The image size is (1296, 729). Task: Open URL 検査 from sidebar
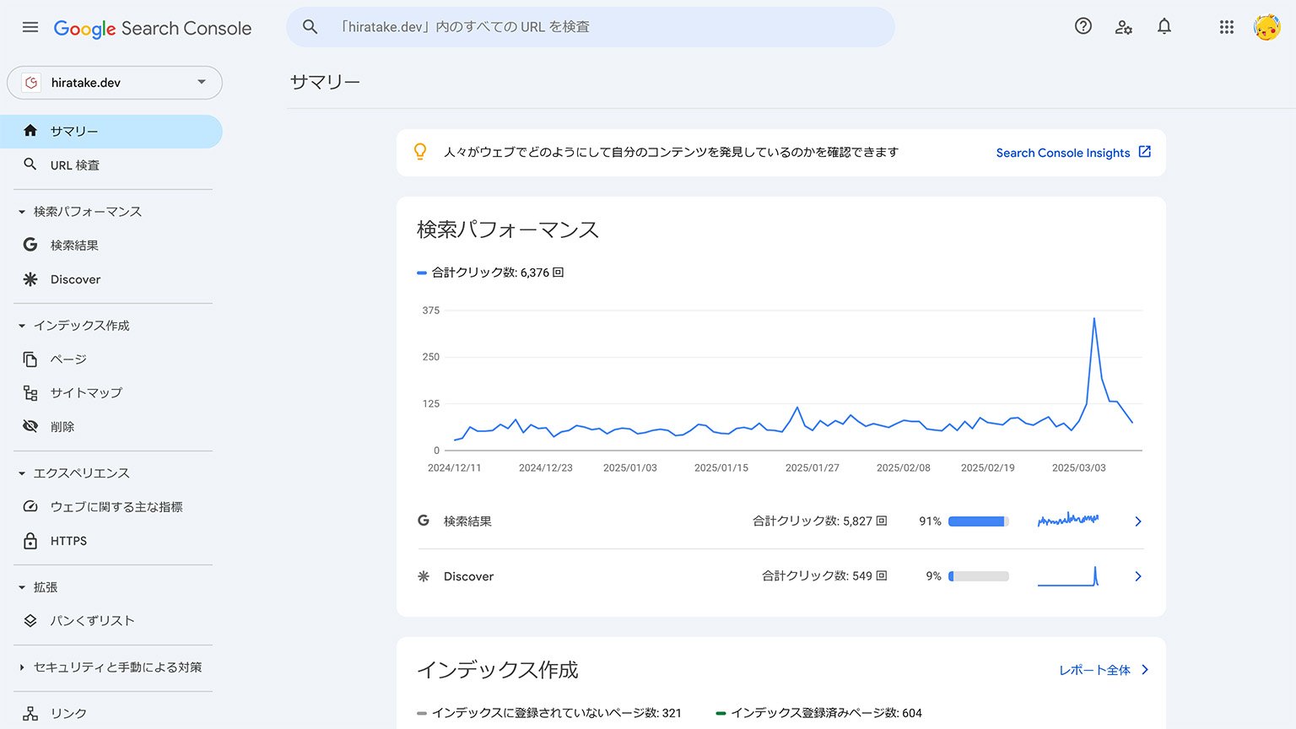[x=111, y=165]
